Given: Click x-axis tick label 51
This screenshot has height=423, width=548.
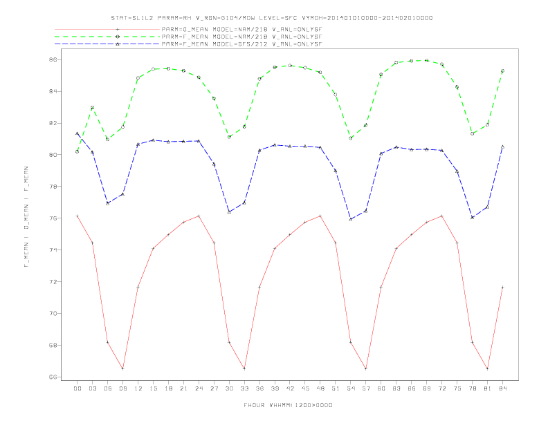Looking at the screenshot, I should click(336, 388).
